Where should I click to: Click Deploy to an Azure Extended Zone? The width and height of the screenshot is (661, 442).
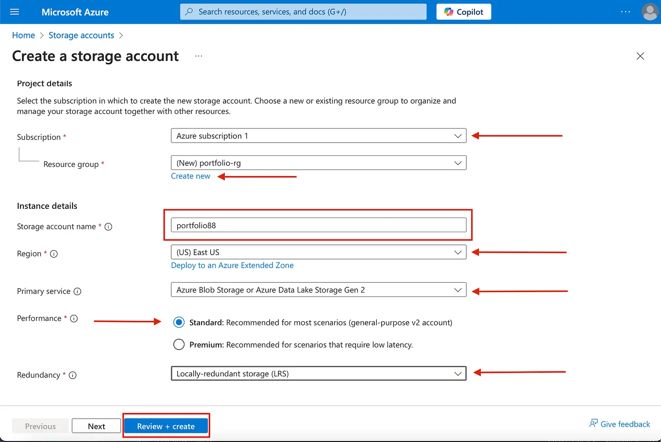pos(232,265)
